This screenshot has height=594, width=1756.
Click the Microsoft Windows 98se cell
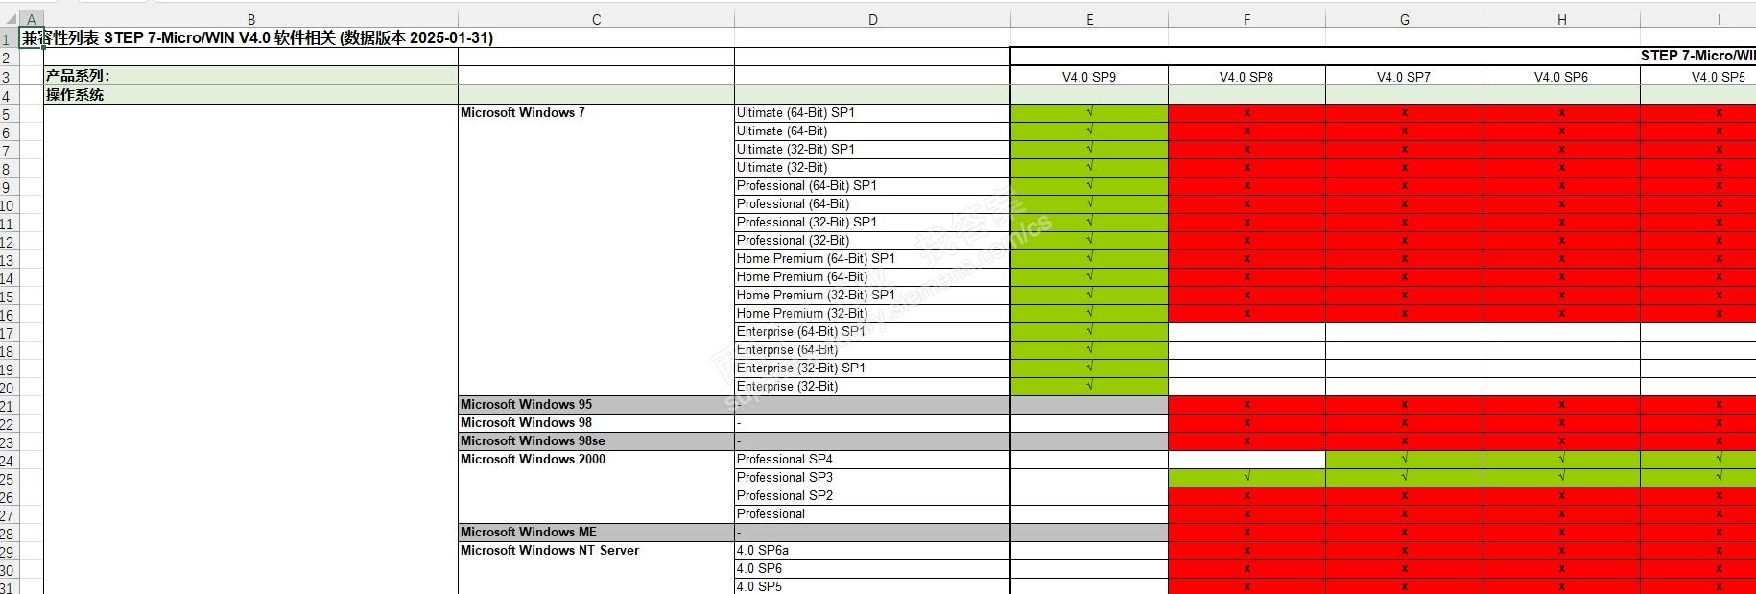tap(596, 441)
